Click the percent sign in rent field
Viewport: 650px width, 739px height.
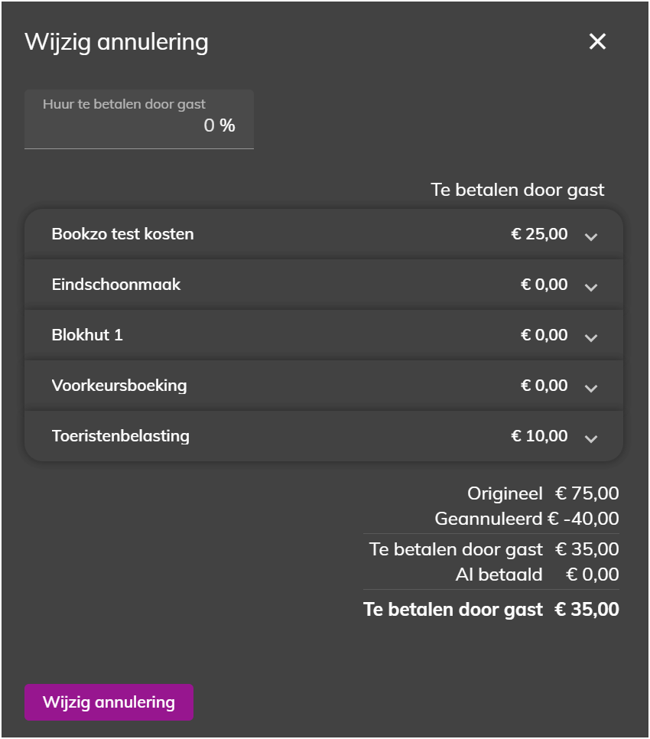point(227,125)
